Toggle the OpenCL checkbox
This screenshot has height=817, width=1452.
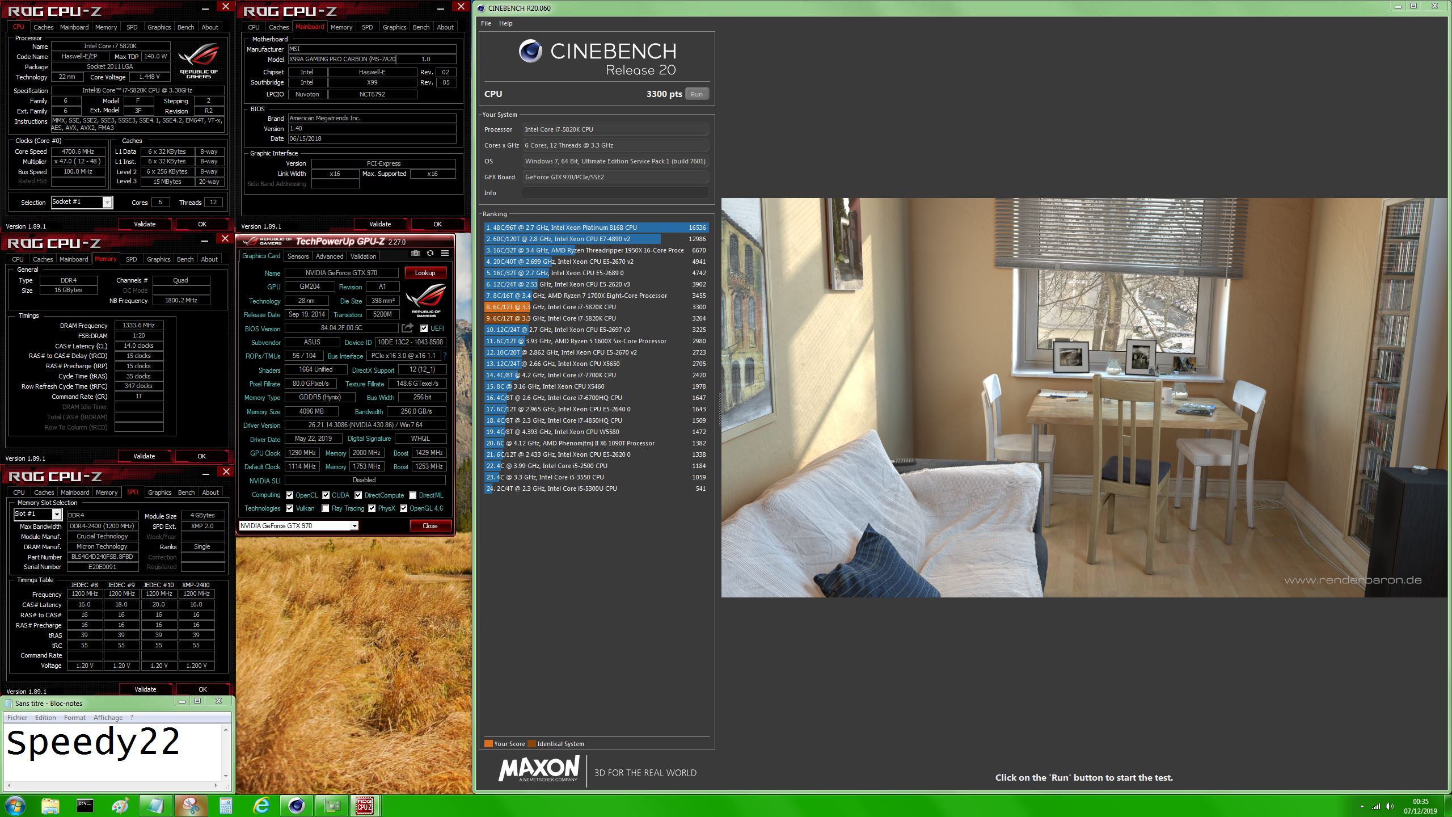pyautogui.click(x=290, y=495)
